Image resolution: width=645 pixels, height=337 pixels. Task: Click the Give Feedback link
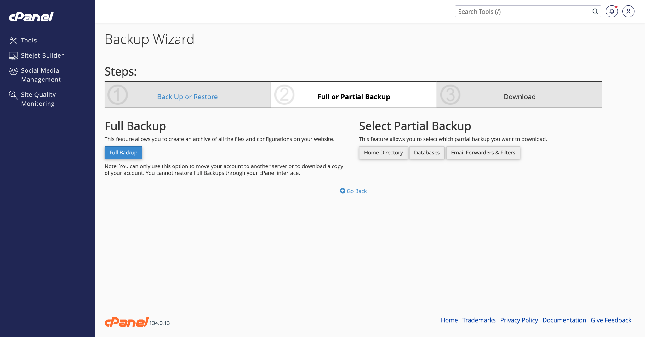[611, 320]
